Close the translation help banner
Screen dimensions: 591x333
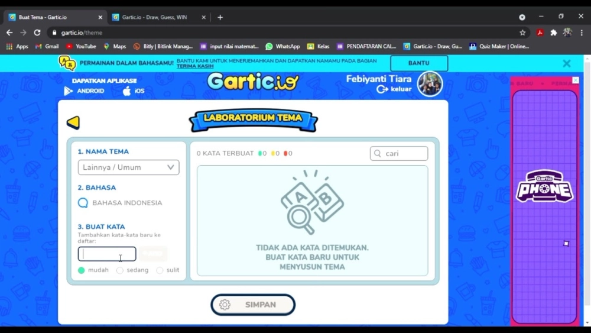click(567, 63)
